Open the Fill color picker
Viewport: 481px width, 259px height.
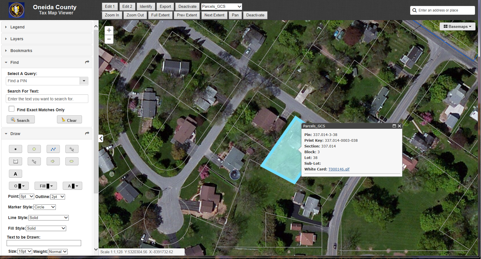tap(46, 186)
